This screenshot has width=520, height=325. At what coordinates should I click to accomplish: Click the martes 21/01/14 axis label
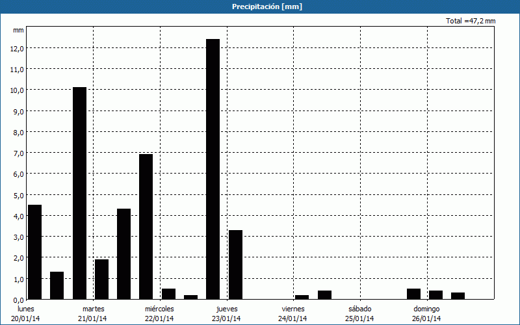(93, 313)
